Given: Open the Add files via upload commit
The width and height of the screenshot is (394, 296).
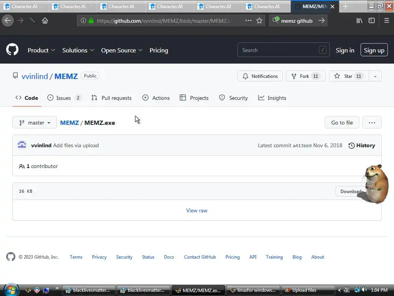Looking at the screenshot, I should coord(76,145).
